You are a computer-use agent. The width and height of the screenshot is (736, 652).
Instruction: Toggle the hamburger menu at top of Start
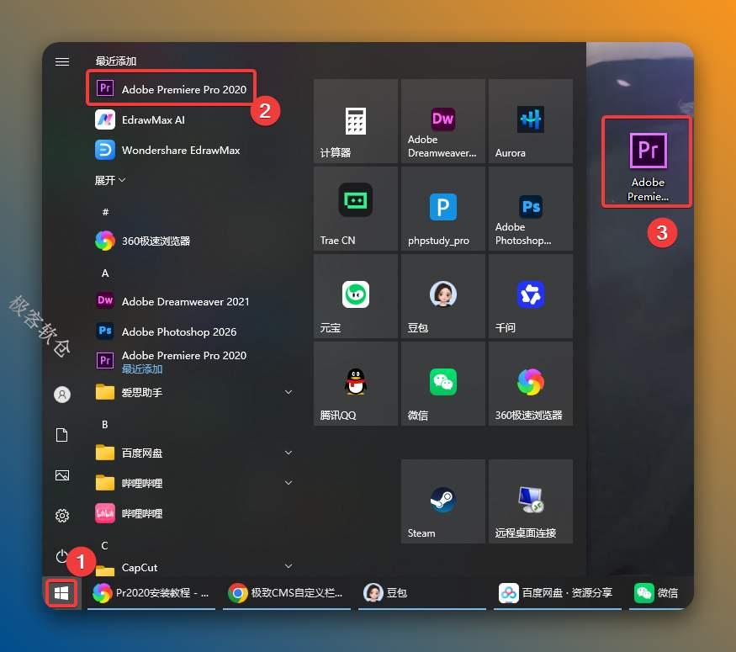62,62
